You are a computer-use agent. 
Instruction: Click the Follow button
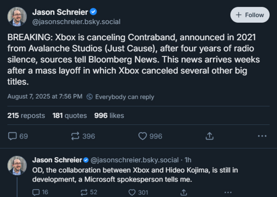point(250,15)
